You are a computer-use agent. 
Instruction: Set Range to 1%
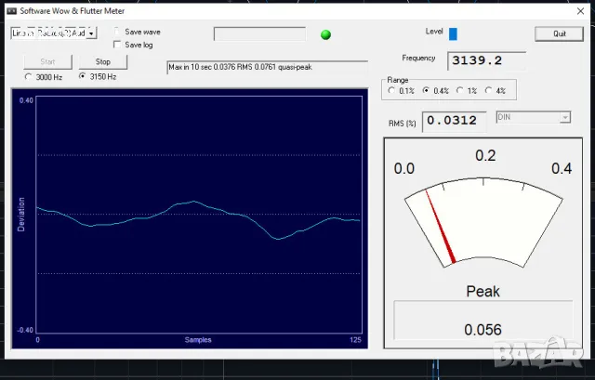click(x=461, y=92)
